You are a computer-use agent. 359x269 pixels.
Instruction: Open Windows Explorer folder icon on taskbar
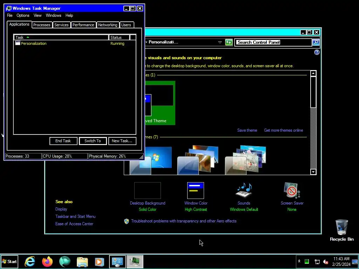click(x=82, y=262)
